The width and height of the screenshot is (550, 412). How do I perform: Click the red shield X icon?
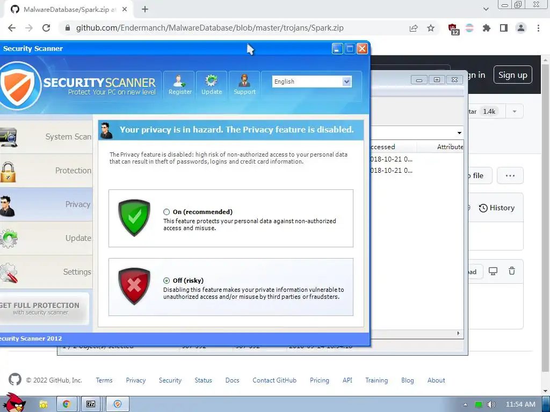134,286
